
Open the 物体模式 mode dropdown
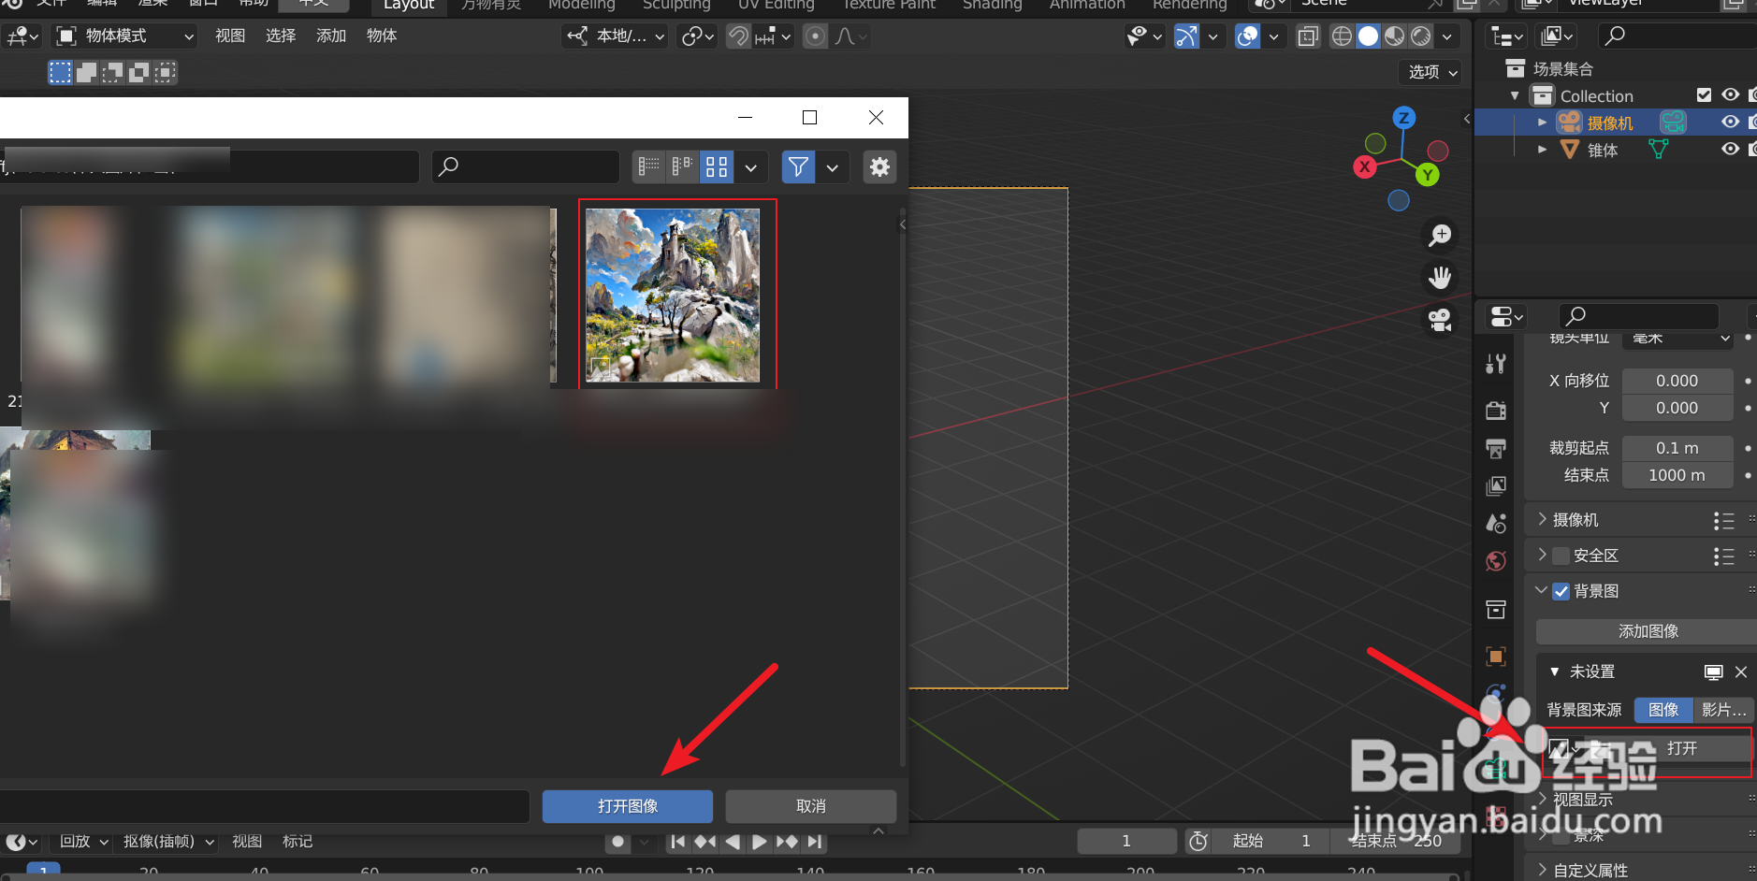pyautogui.click(x=125, y=36)
